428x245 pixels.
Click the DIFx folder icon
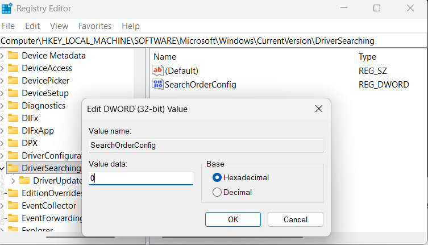[13, 118]
